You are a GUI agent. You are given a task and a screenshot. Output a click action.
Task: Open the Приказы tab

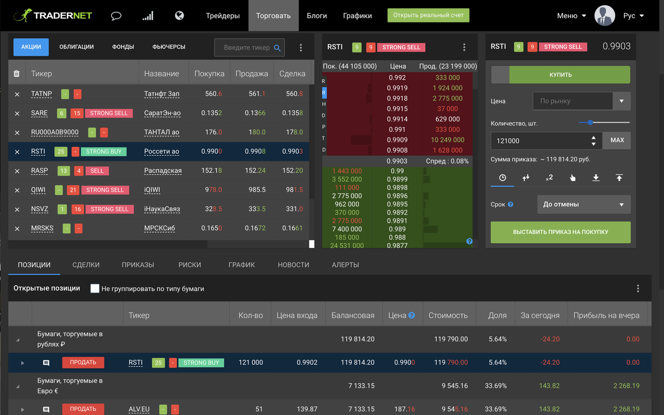138,265
